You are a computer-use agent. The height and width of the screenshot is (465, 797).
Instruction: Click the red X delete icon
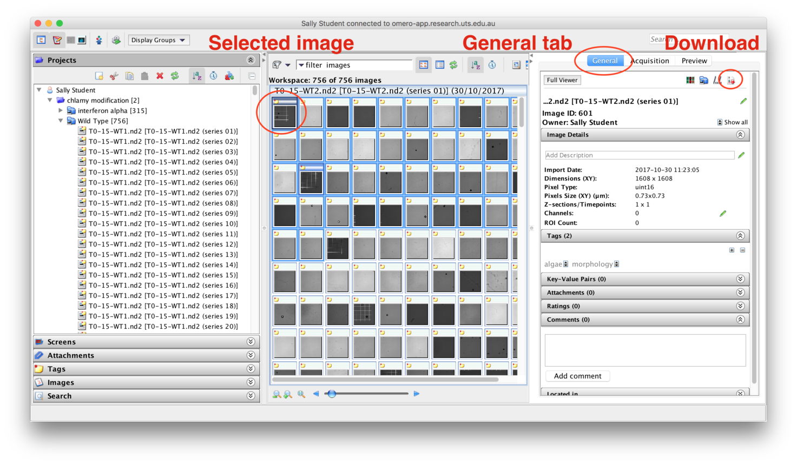(160, 76)
